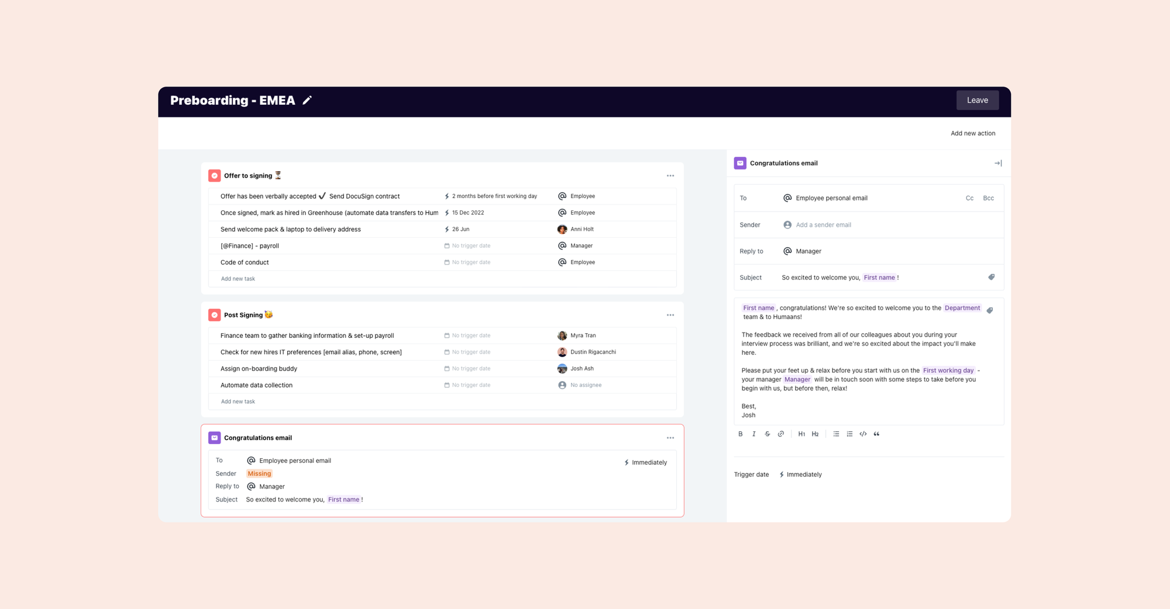Collapse the Congratulations email panel
1170x609 pixels.
[x=998, y=163]
